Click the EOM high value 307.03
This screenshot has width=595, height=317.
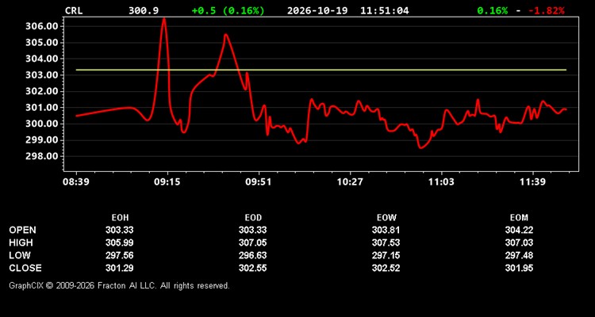(x=519, y=243)
